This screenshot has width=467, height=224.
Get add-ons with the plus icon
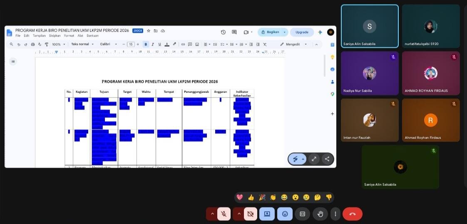pyautogui.click(x=333, y=114)
